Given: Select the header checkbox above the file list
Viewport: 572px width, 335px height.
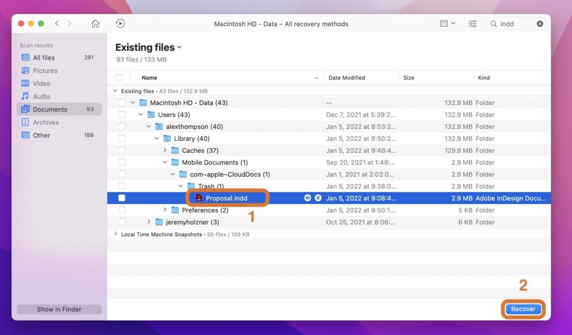Looking at the screenshot, I should click(119, 77).
